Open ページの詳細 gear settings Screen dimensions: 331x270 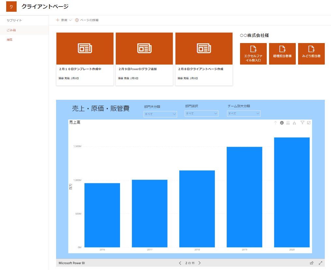tap(87, 20)
